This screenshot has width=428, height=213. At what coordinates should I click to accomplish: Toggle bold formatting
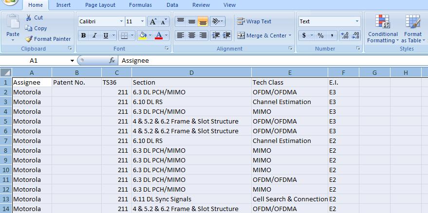(x=84, y=35)
